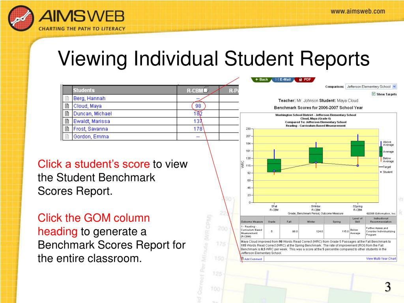Open student link Duncan, Michael

click(92, 114)
